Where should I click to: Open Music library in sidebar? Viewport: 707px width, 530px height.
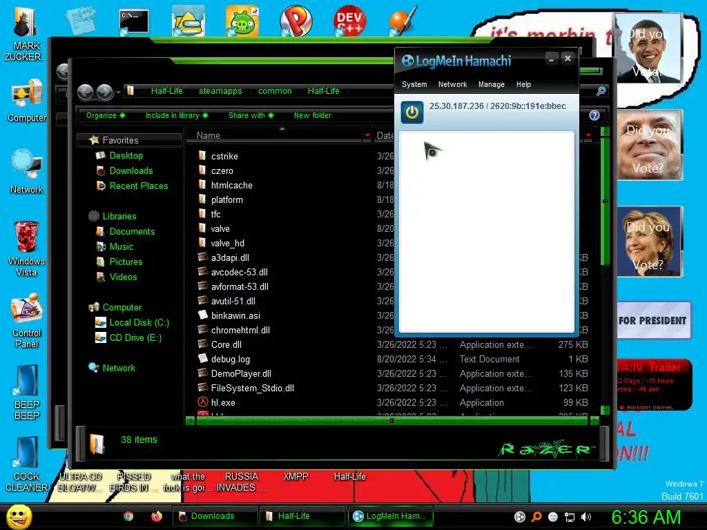tap(122, 247)
